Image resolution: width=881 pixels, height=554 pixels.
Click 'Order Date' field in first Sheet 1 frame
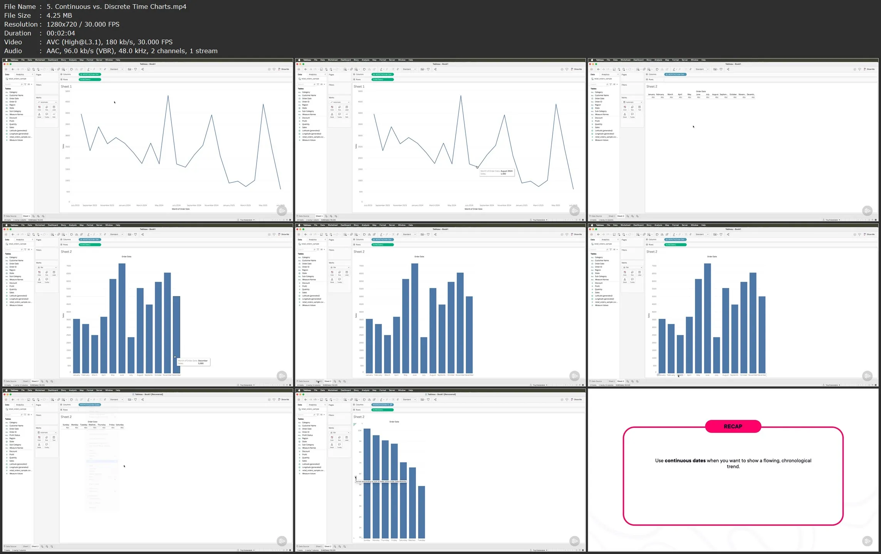(14, 99)
